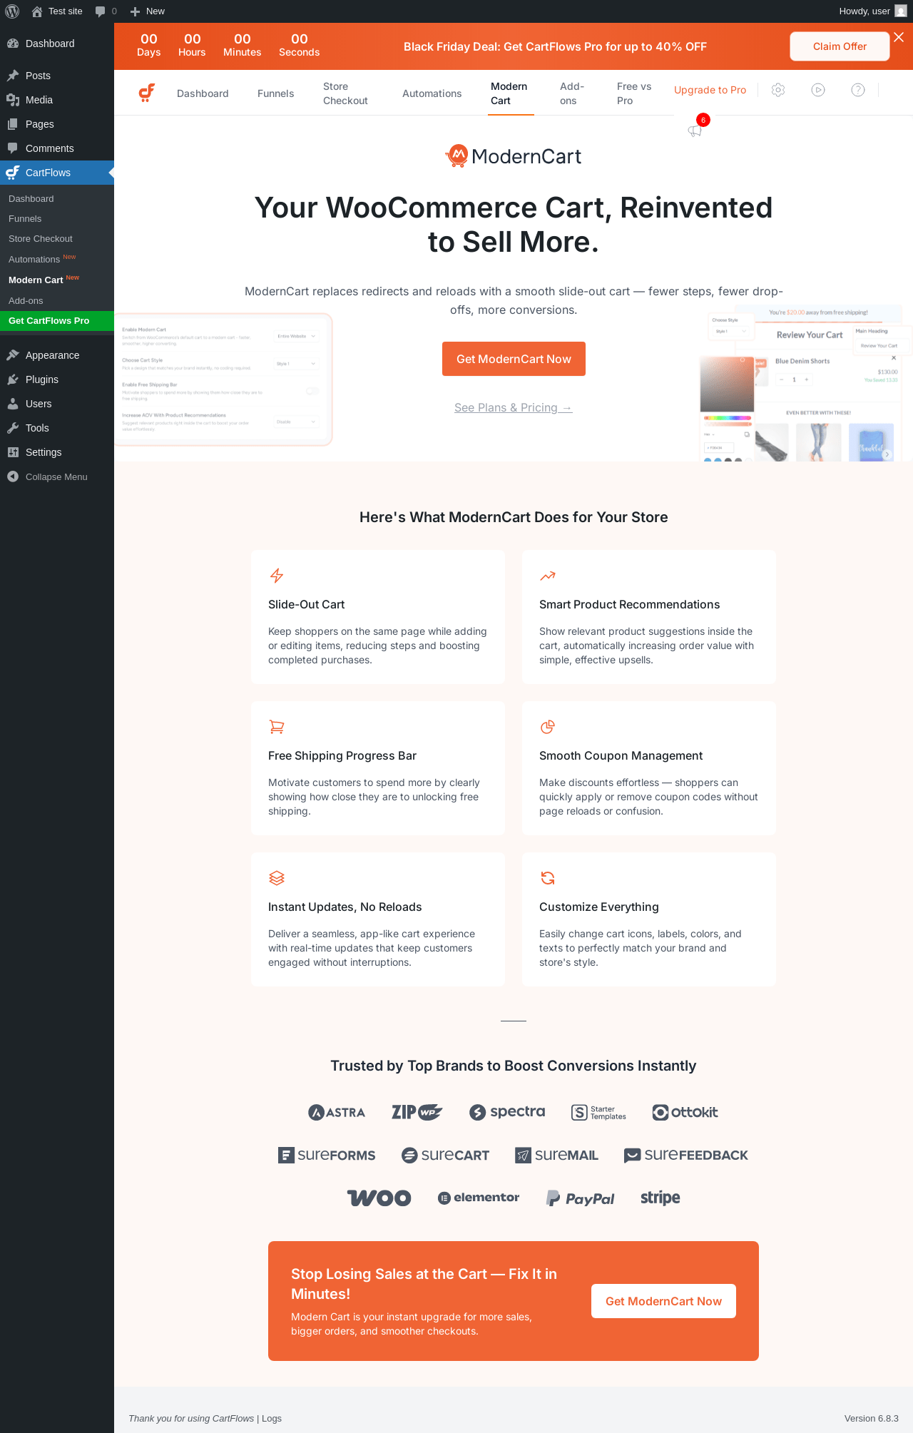
Task: Open the help question mark icon
Action: [x=858, y=90]
